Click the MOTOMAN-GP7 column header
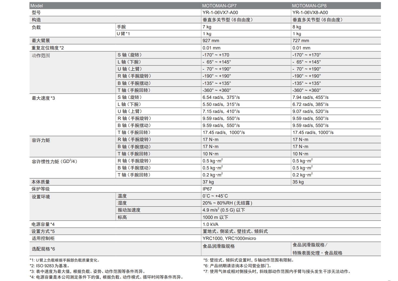This screenshot has height=281, width=398. [219, 6]
